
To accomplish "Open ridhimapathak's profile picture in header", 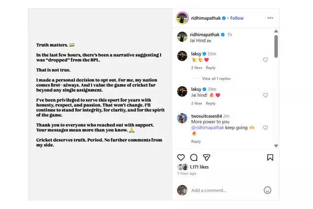I will [182, 18].
